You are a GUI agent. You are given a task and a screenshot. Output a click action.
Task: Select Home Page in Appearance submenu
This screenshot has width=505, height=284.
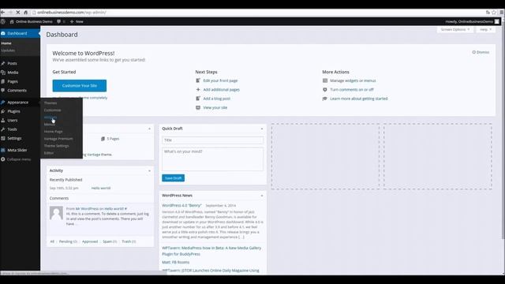click(53, 132)
